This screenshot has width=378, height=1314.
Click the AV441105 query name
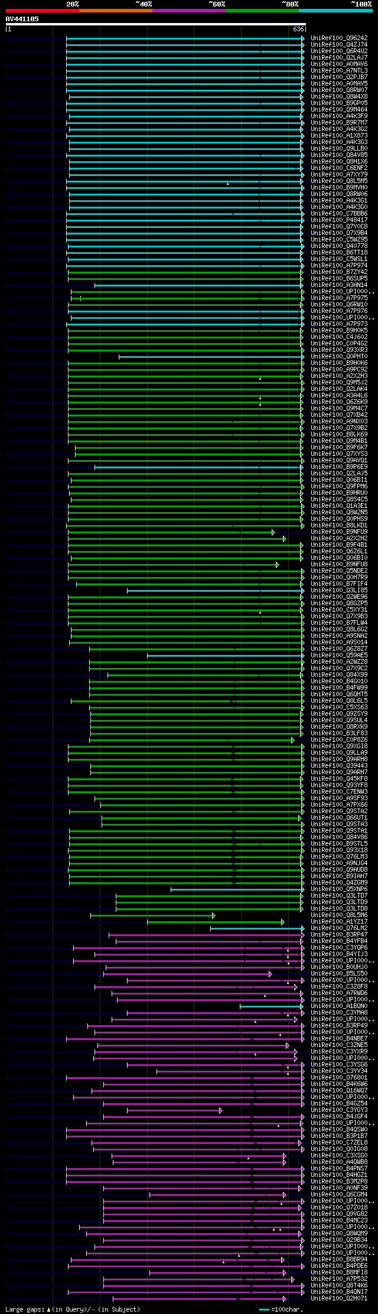point(22,19)
